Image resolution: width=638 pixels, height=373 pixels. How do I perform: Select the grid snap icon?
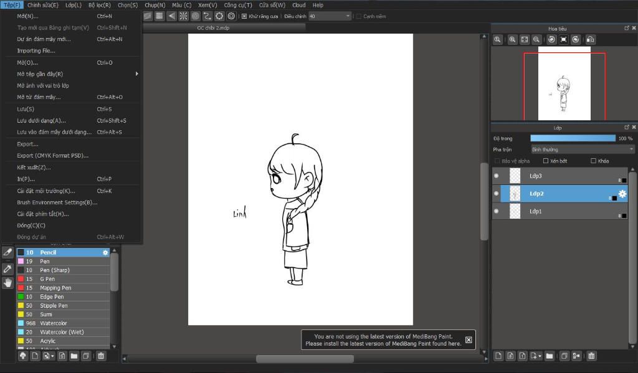(x=159, y=16)
